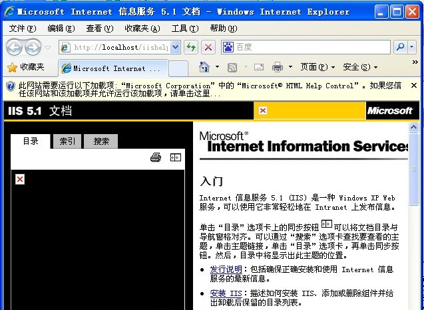Click the RSS feeds icon

pos(232,68)
